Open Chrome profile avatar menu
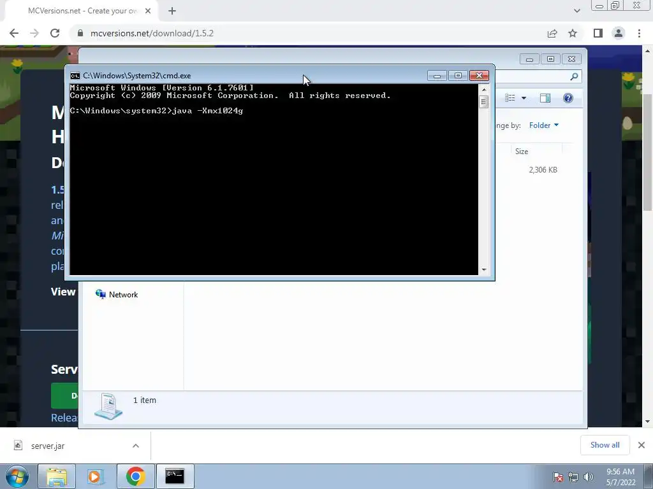 619,33
